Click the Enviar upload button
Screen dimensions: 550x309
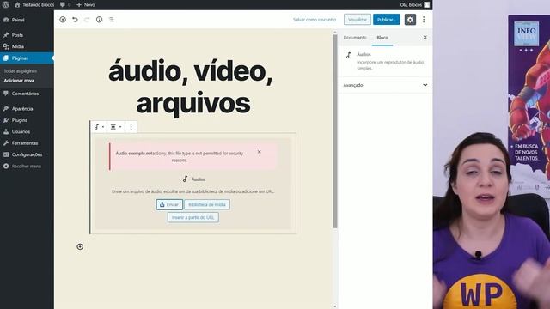click(169, 204)
